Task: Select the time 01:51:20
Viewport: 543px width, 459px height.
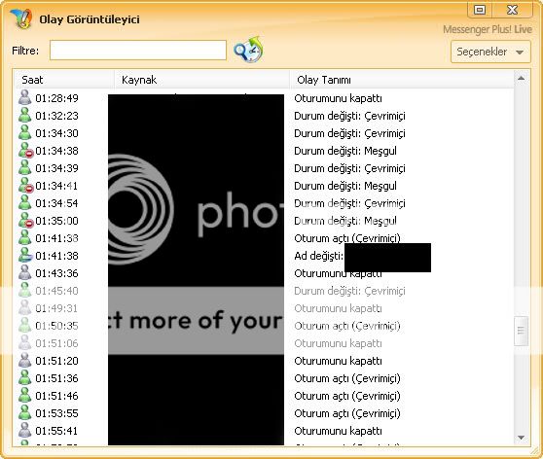Action: [56, 361]
